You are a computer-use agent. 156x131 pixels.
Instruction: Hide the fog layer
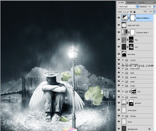click(119, 40)
